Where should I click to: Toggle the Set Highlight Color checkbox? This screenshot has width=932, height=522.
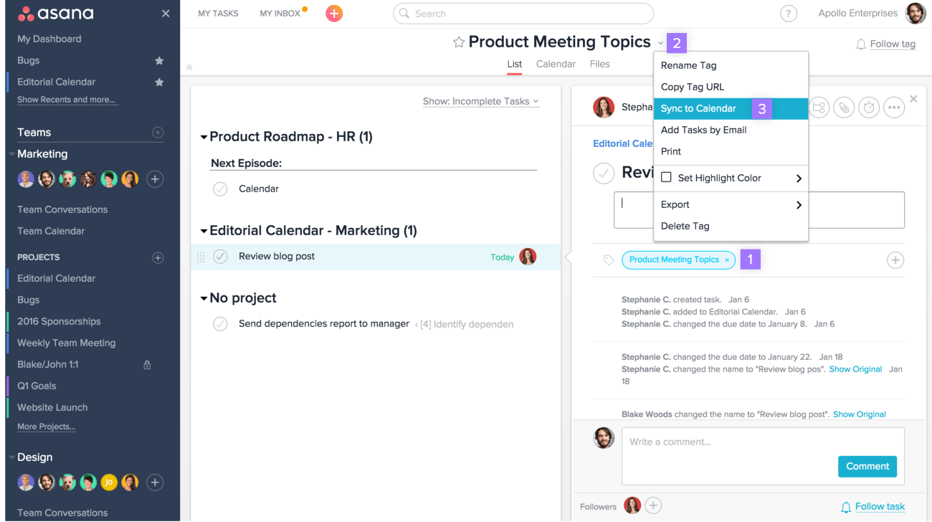point(666,178)
